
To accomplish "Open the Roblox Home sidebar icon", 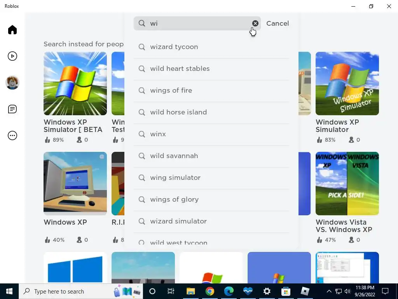I will 12,30.
